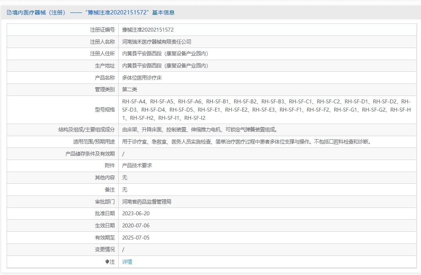The image size is (421, 275).
Task: Select registration number value 豫械注准20202151572 in table
Action: [x=148, y=30]
